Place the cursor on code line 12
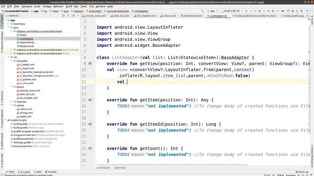Screen dimensions: 314x176 (202, 82)
